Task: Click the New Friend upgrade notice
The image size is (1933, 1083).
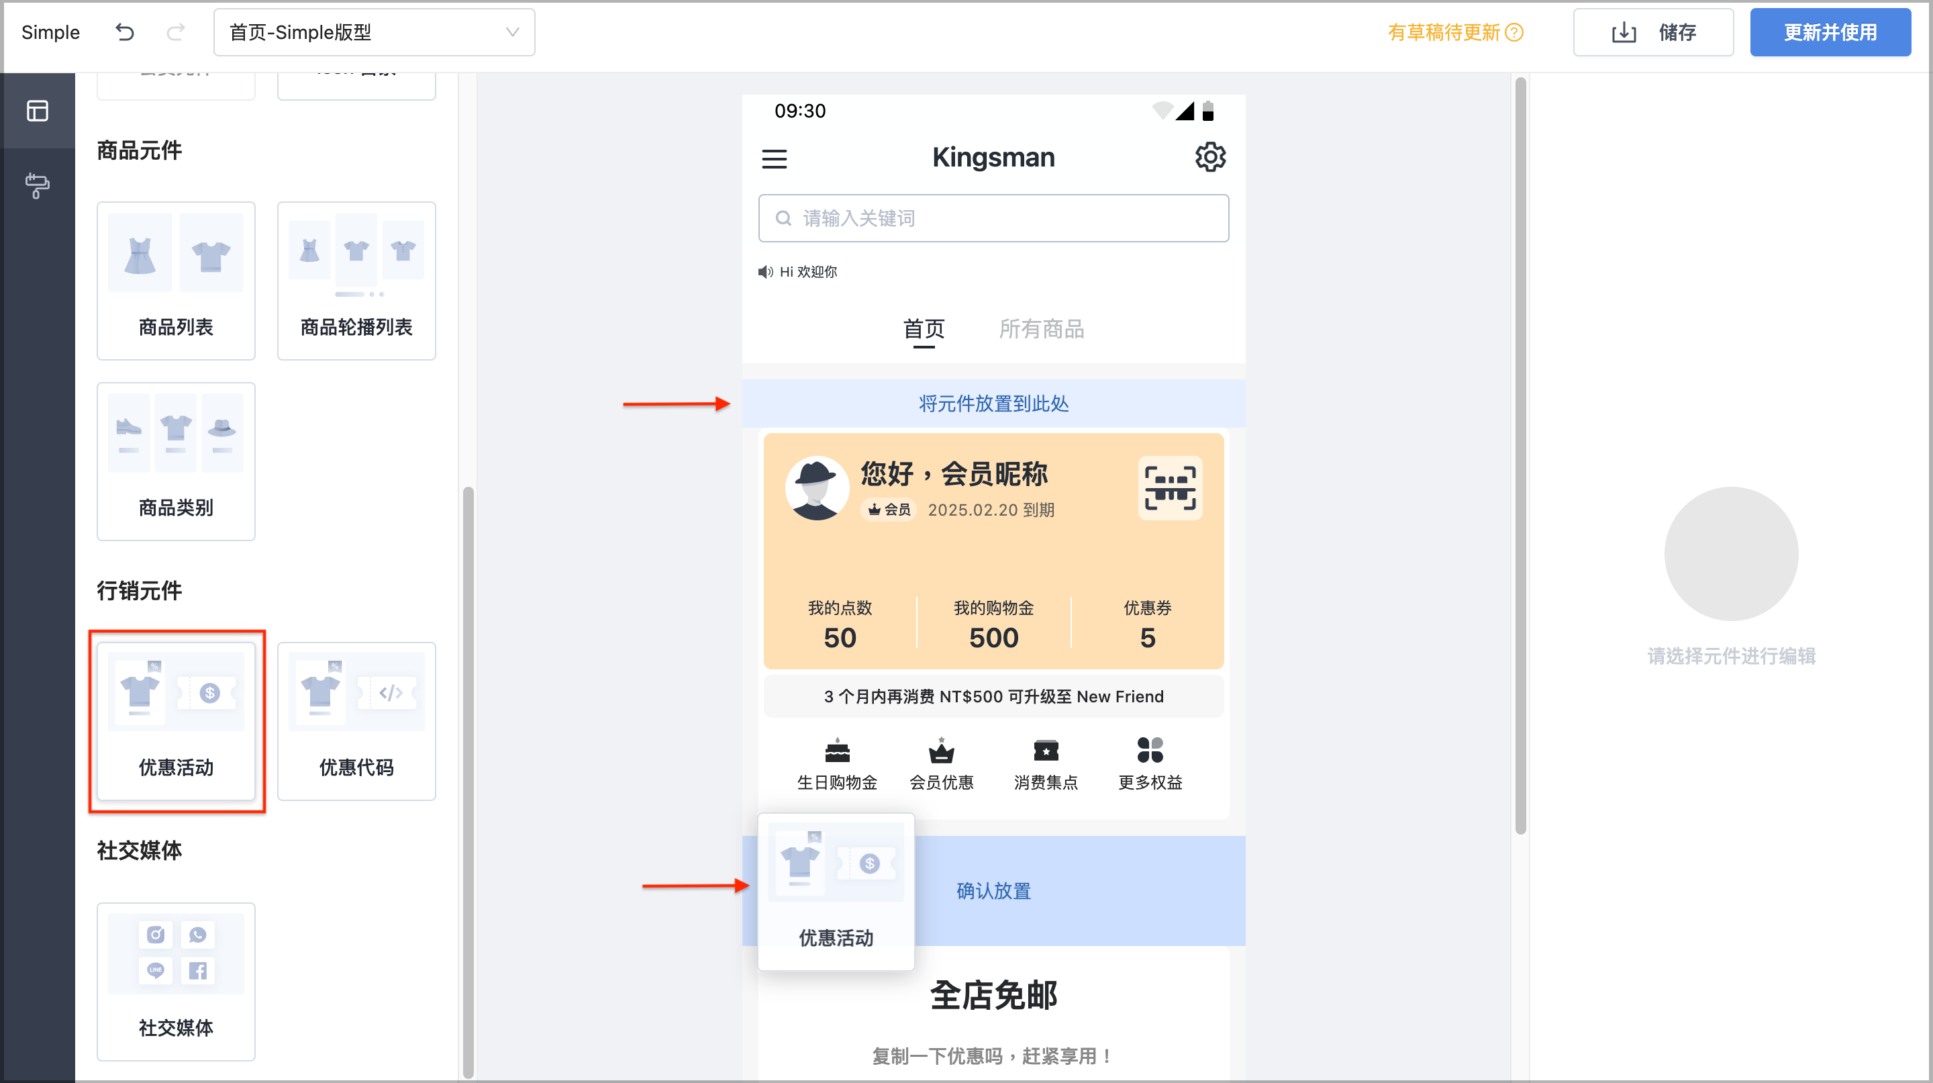Action: coord(993,696)
